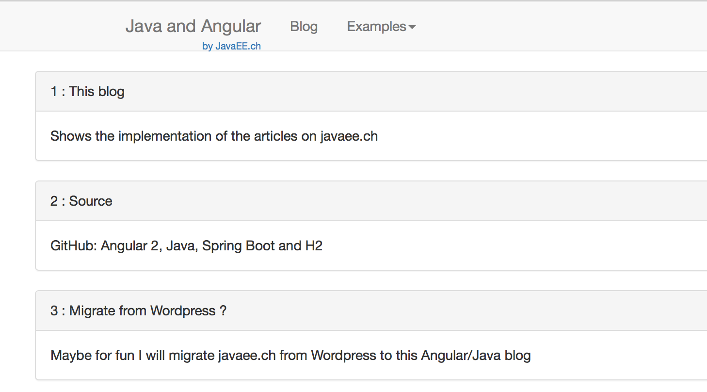This screenshot has width=707, height=392.
Task: Follow the 'by JavaEE.ch' link
Action: coord(232,47)
